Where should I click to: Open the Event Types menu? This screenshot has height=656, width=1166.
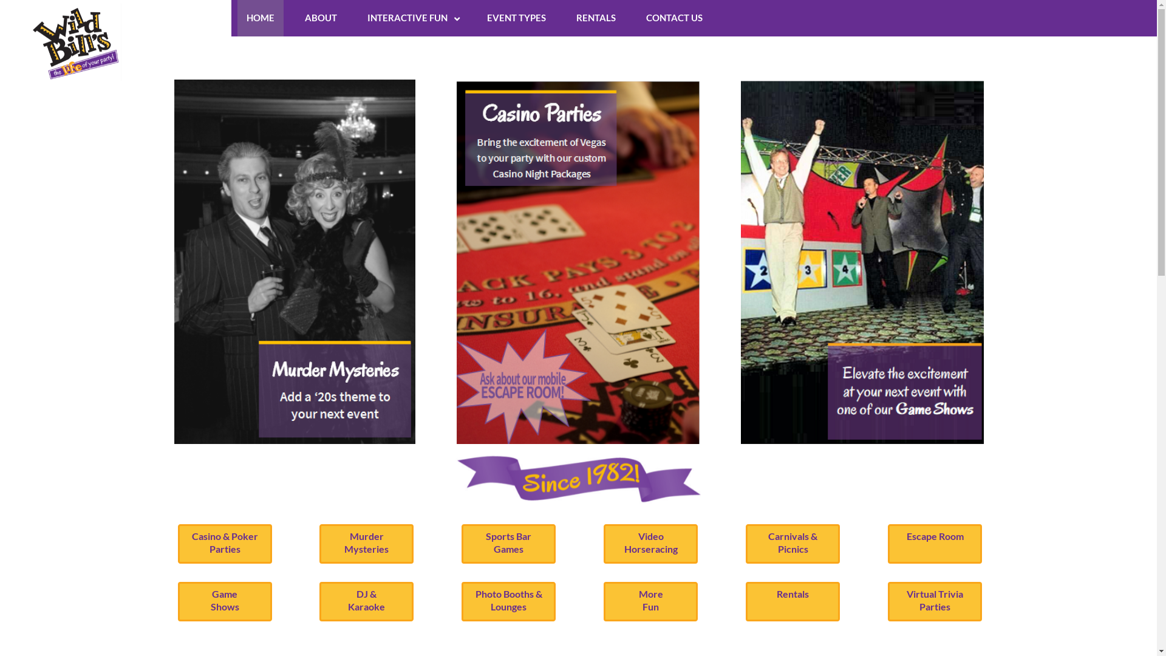point(516,18)
